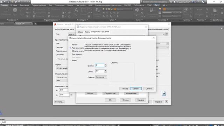Image resolution: width=224 pixels, height=126 pixels.
Task: Switch to the Управление ribbon tab
Action: (59, 5)
